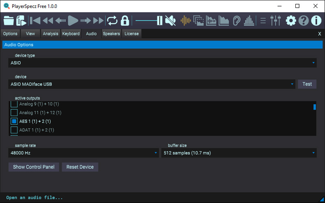Click the info icon in the toolbar

click(316, 20)
